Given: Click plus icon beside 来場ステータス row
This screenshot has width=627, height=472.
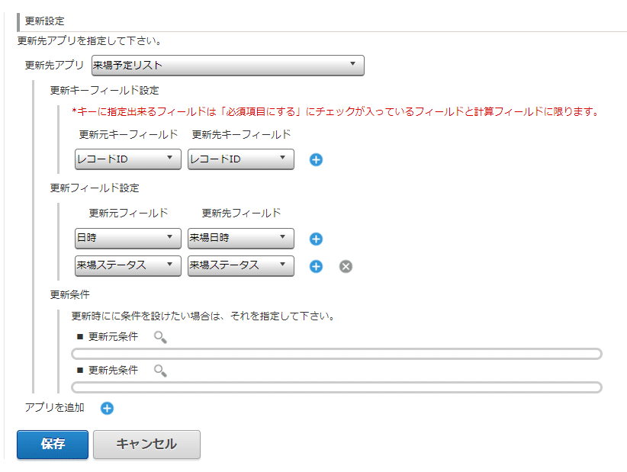Looking at the screenshot, I should (316, 267).
